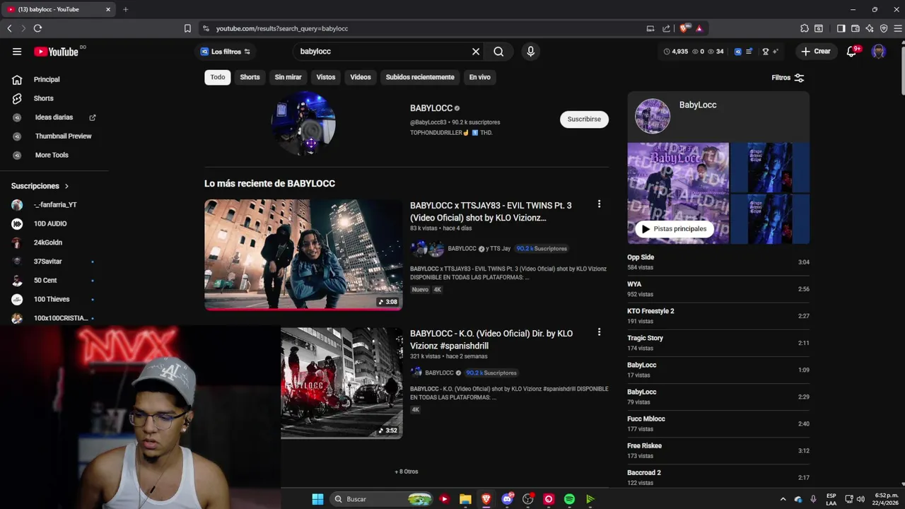This screenshot has height=509, width=905.
Task: Play the Opp Side track
Action: point(718,262)
